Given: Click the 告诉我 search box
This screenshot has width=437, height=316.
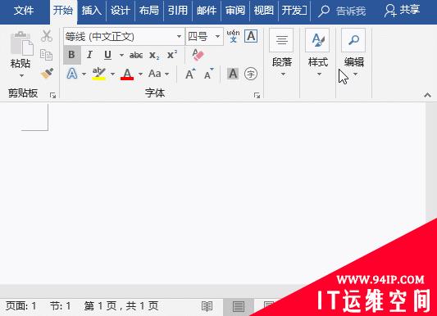Looking at the screenshot, I should click(x=342, y=11).
